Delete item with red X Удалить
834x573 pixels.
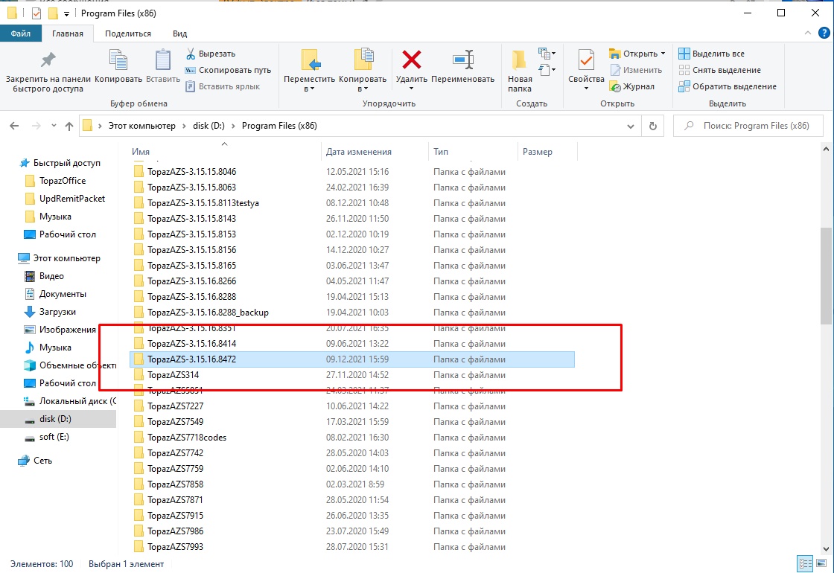(x=411, y=70)
